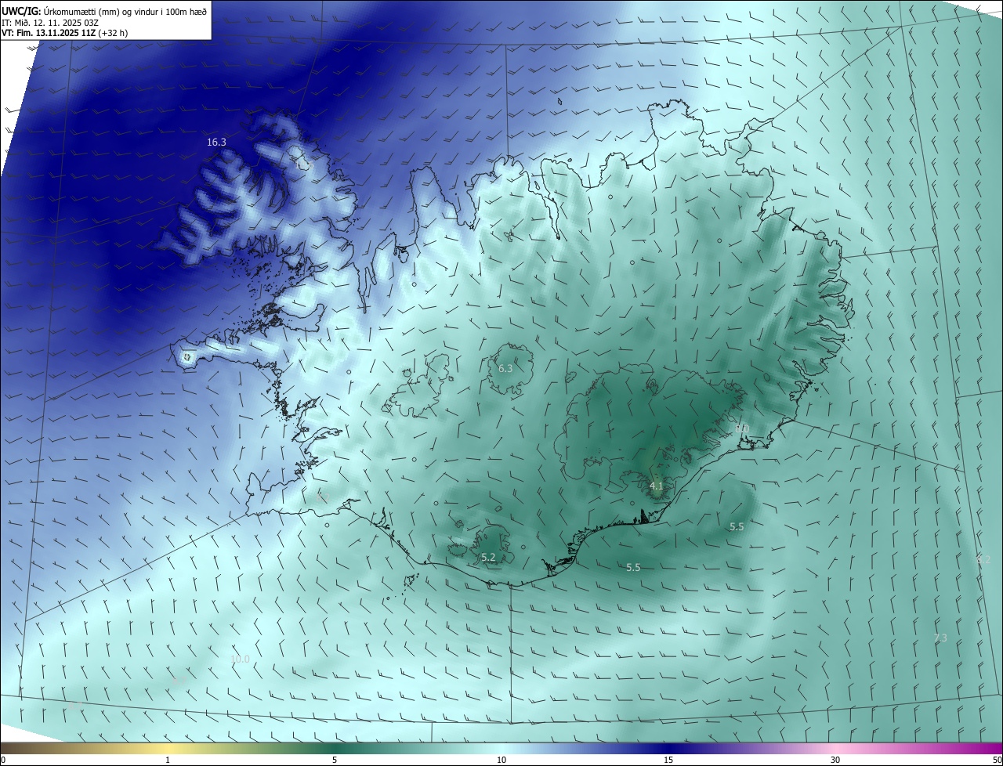Screen dimensions: 1003x766
Task: Click the 8.2 value on the map
Action: coord(983,560)
